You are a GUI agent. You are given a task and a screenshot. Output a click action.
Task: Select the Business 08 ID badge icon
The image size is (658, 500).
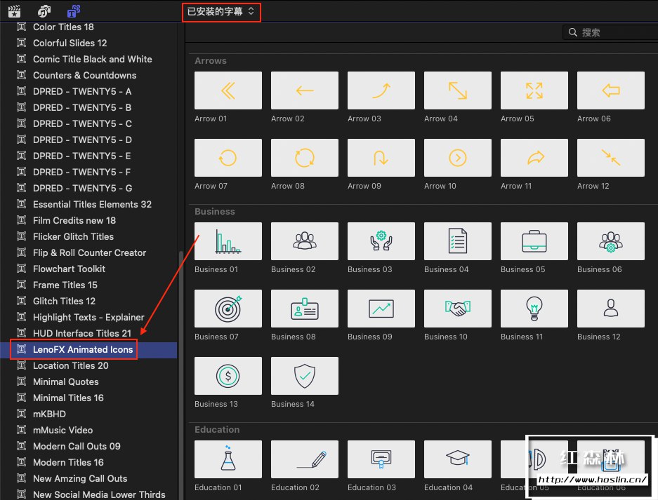[305, 309]
